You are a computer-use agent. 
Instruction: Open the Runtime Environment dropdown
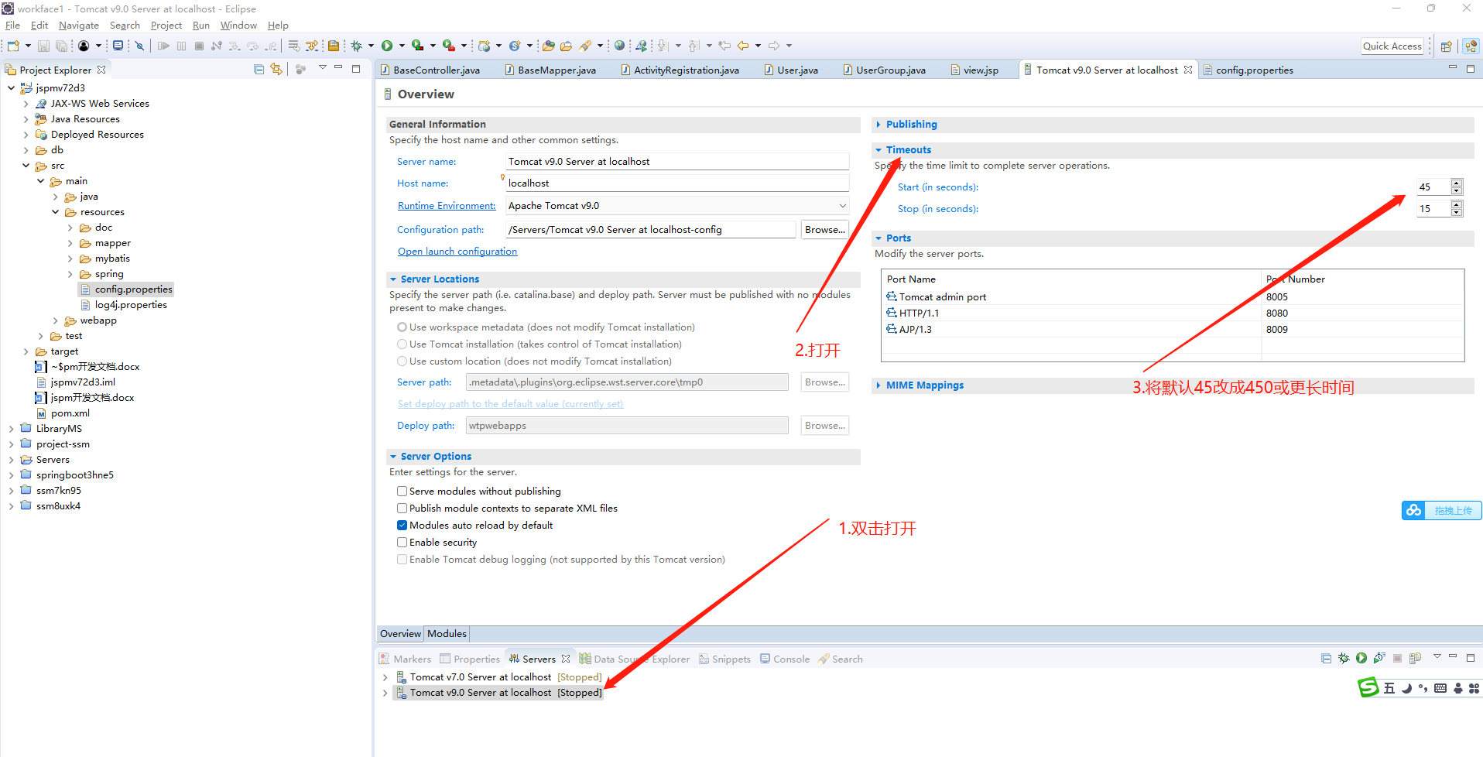point(842,206)
